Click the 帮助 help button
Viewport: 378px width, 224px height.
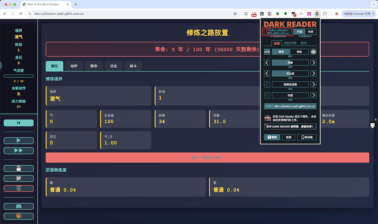coord(273,137)
